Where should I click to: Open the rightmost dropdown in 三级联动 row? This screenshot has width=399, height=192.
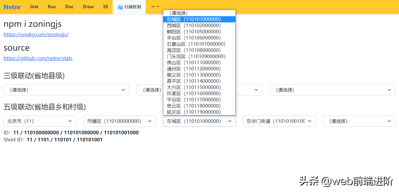pos(332,90)
